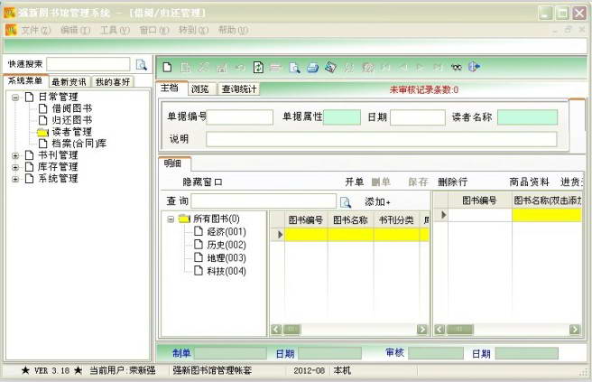The image size is (592, 382).
Task: Open 借阅图书 in the tree
Action: coord(71,108)
